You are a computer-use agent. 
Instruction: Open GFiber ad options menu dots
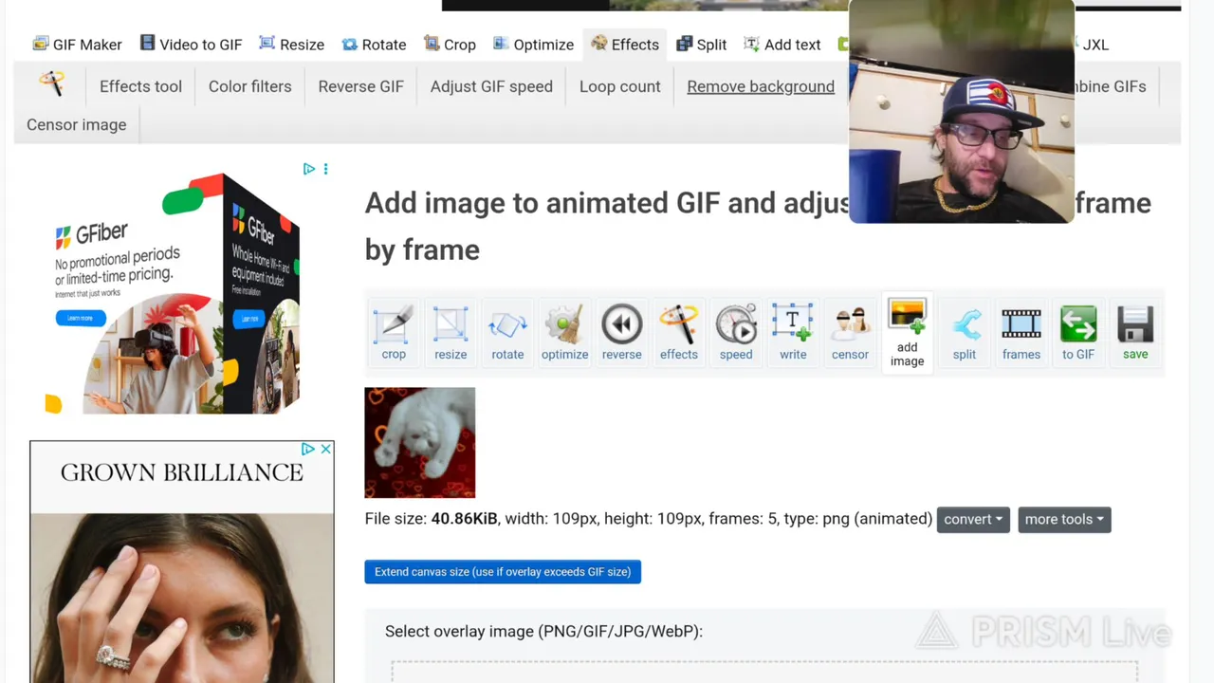[x=325, y=169]
